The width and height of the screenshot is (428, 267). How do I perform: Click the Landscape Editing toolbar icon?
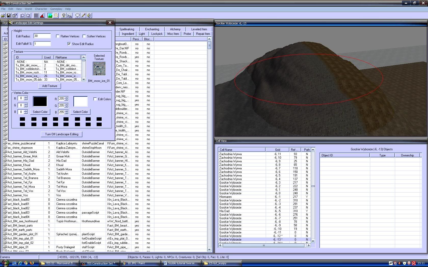(x=50, y=16)
